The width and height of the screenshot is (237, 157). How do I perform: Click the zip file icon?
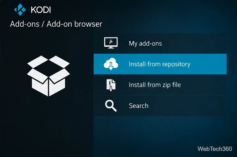111,85
